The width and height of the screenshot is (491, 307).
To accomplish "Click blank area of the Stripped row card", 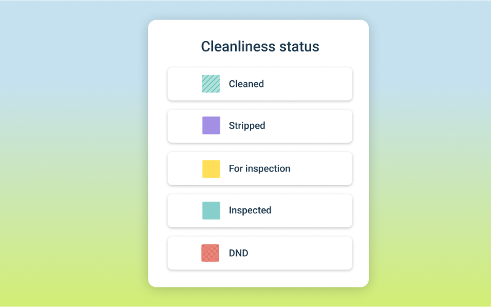I will pyautogui.click(x=313, y=126).
